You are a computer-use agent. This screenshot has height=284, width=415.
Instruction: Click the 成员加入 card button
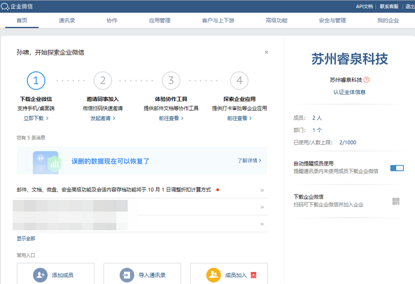click(229, 273)
